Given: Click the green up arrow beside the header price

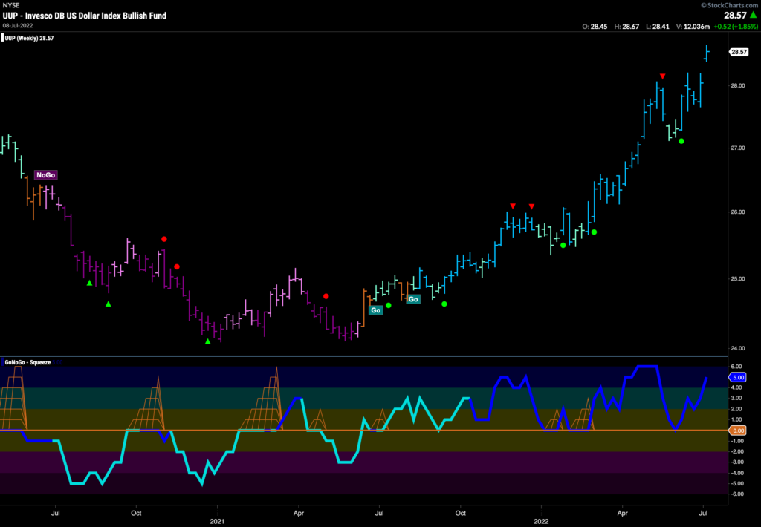Looking at the screenshot, I should point(754,15).
